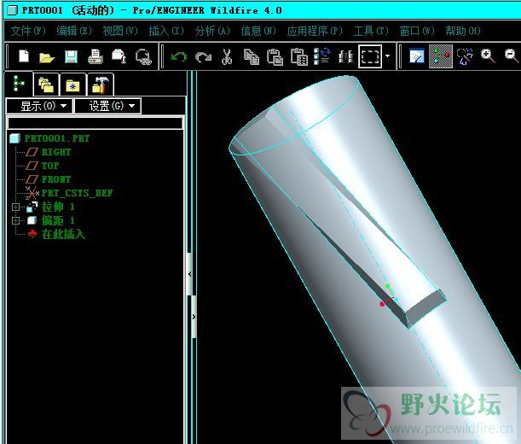Open the 视图(V) menu

point(120,31)
